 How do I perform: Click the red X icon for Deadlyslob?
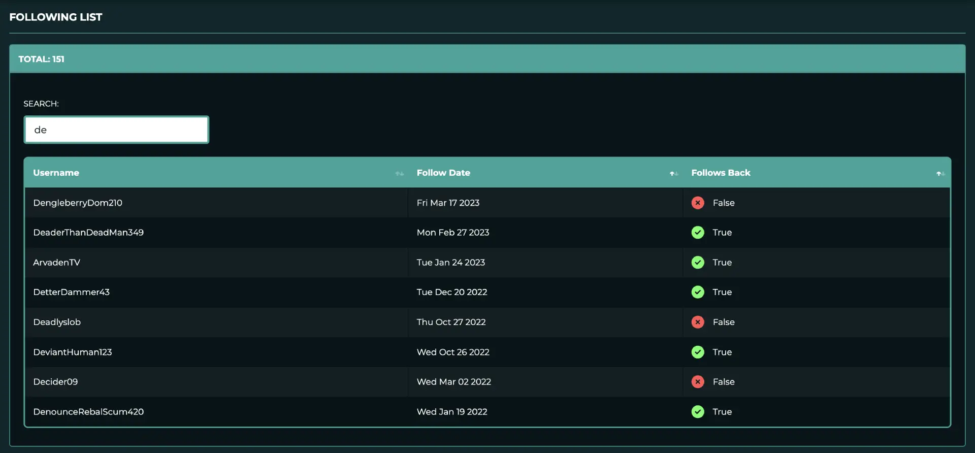[698, 322]
